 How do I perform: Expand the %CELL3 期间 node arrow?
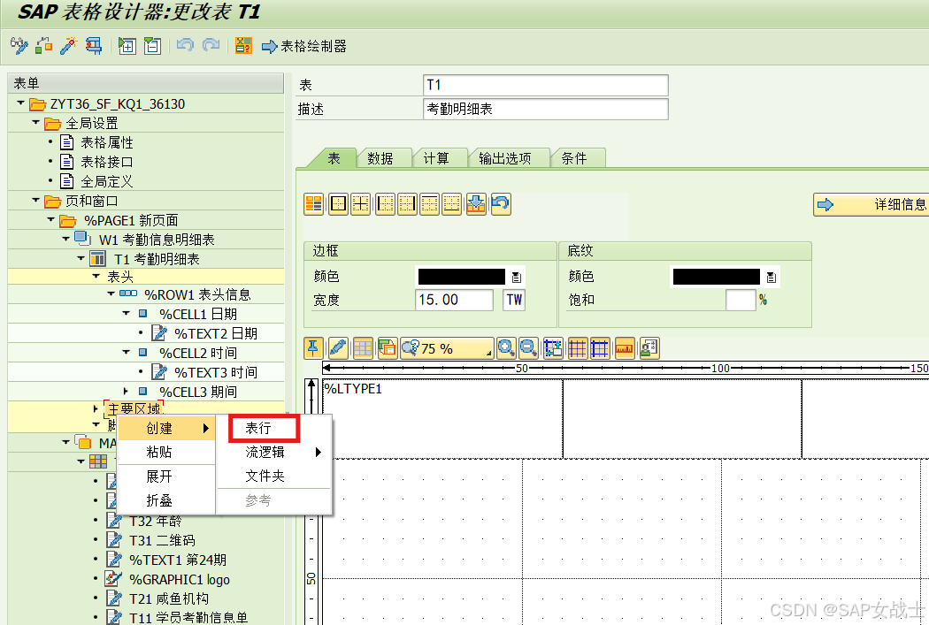(126, 392)
